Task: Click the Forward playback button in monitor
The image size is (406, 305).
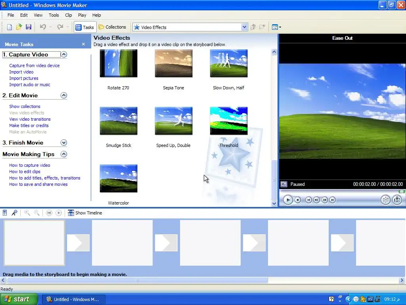Action: click(x=333, y=200)
